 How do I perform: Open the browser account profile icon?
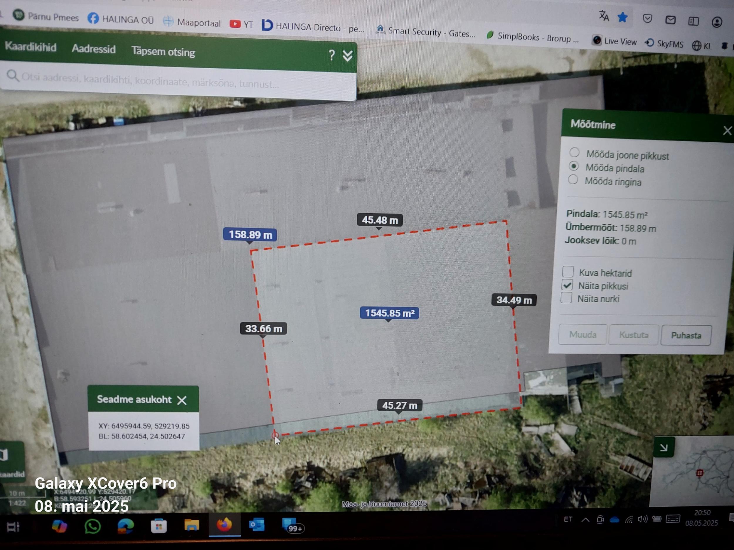(717, 22)
